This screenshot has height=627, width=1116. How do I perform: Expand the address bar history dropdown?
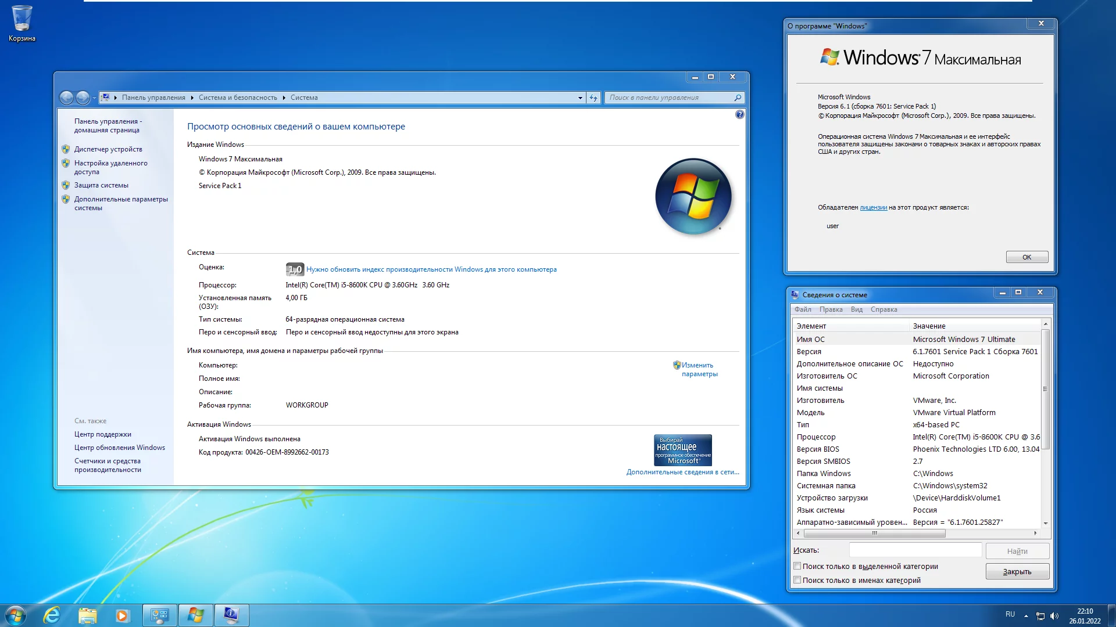click(580, 98)
